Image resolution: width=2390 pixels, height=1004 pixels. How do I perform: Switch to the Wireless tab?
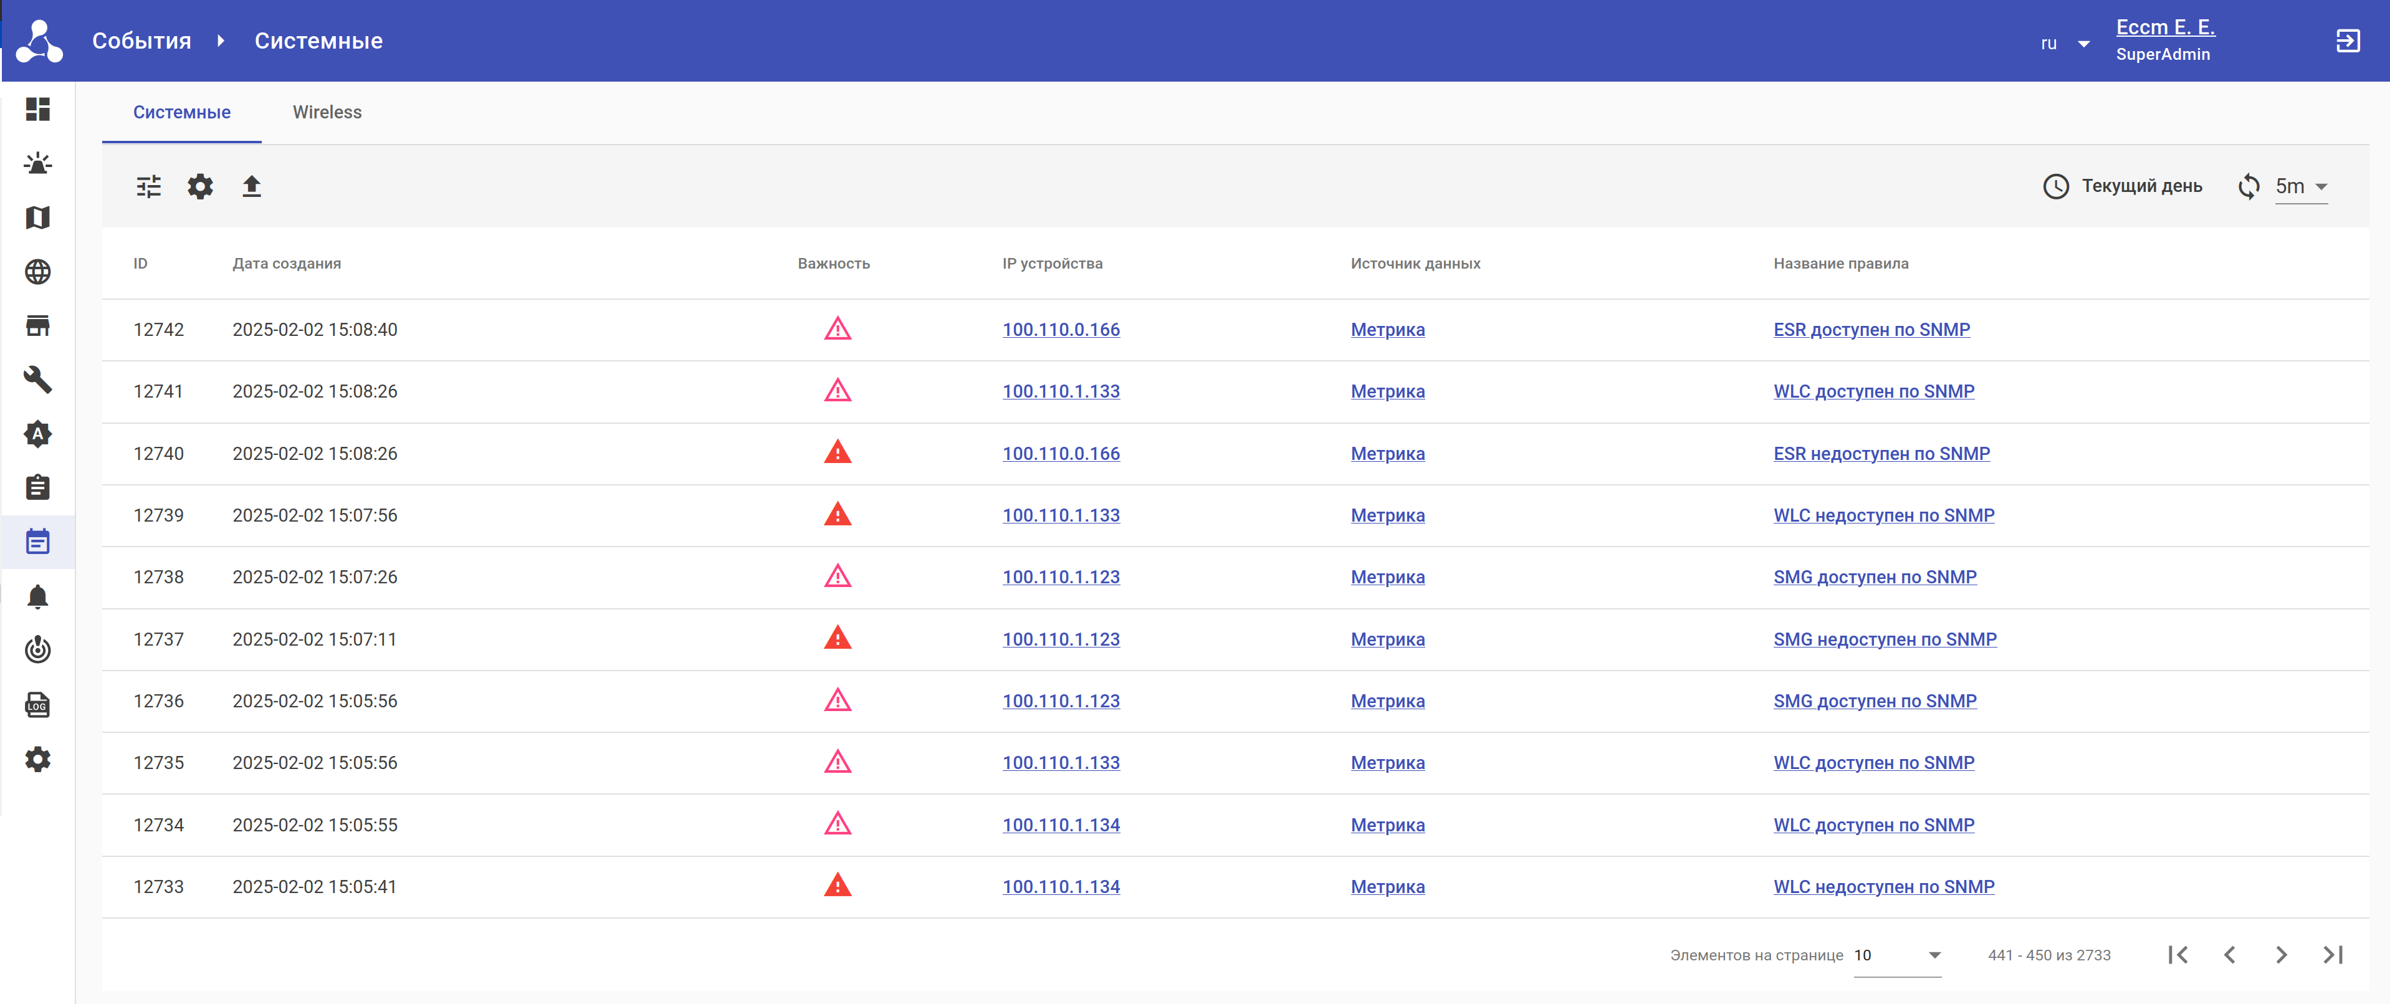point(327,112)
